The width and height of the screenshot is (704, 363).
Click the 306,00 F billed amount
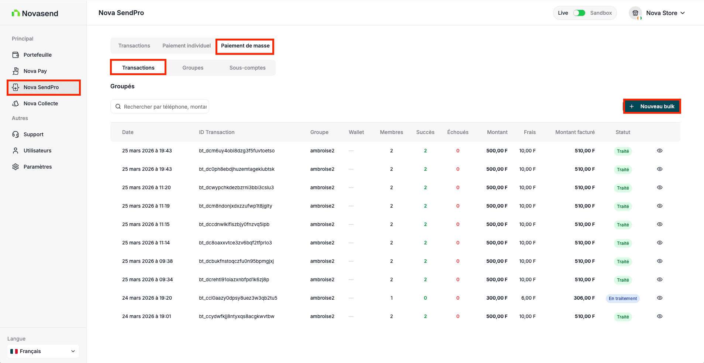584,298
